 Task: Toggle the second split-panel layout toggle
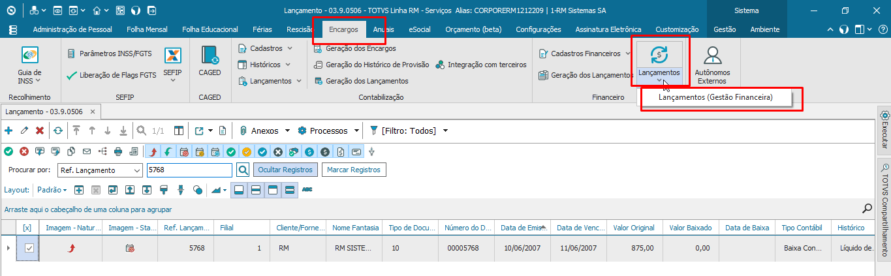[256, 190]
